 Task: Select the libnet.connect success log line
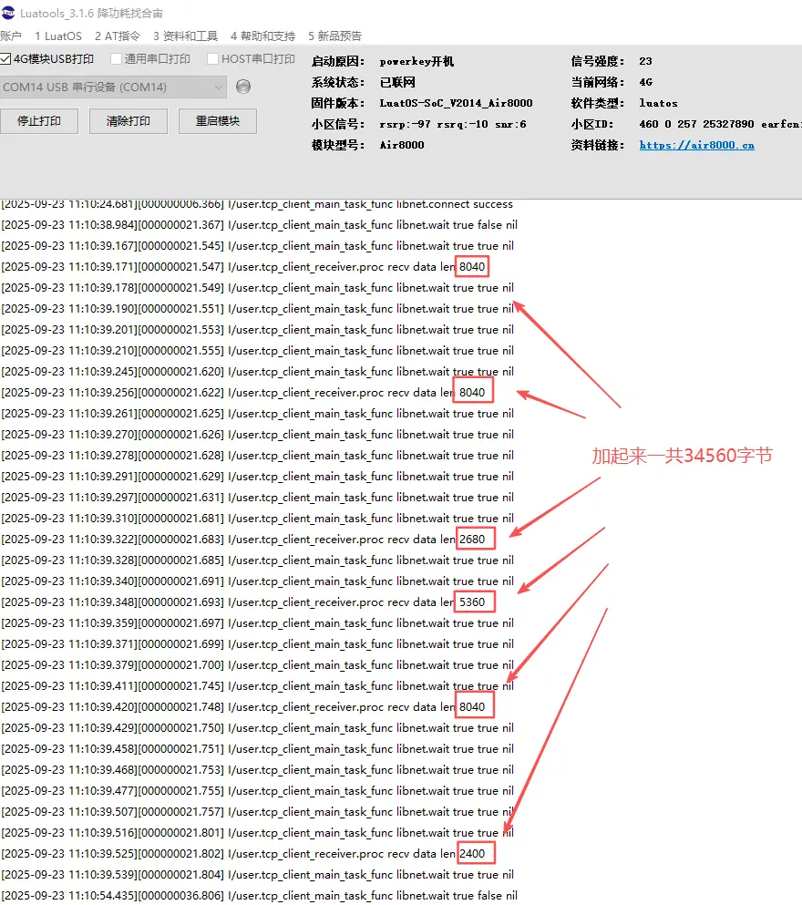257,204
